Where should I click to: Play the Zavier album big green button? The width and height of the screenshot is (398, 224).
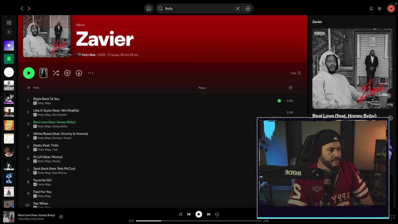coord(29,73)
